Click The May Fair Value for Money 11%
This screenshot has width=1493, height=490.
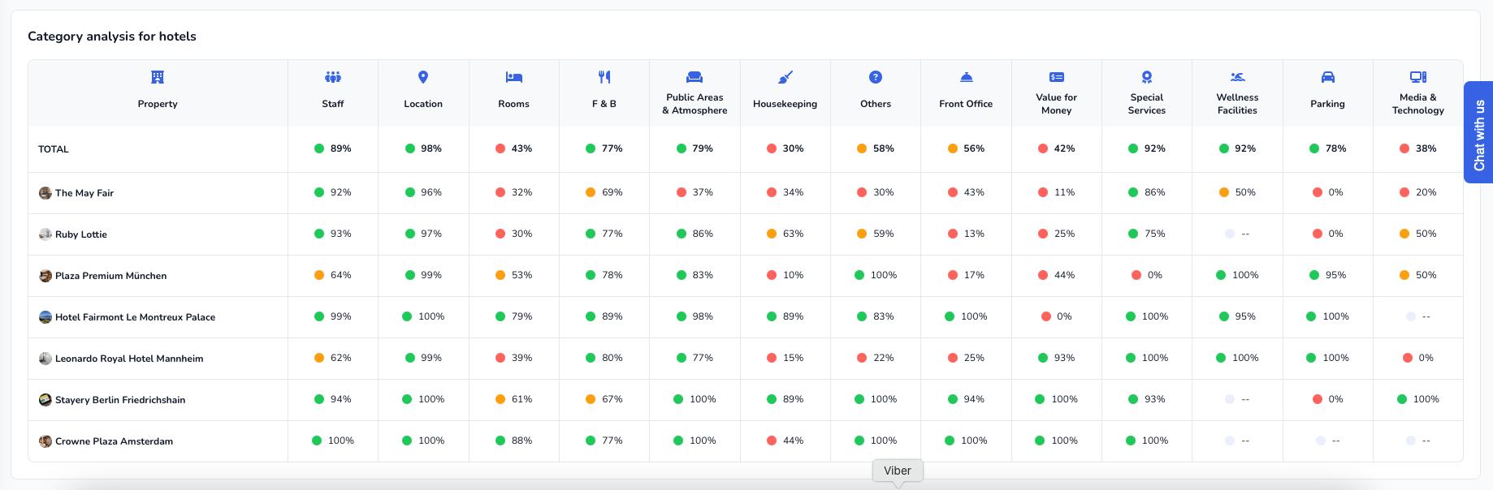pos(1065,192)
